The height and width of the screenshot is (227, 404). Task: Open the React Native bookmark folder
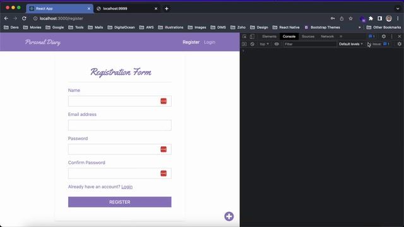286,27
